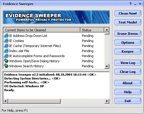Select IE Autocomplete Forms and Passwords text
144x114 pixels.
[x=37, y=56]
